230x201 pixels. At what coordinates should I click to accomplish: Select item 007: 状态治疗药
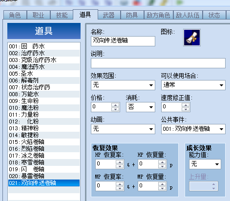pyautogui.click(x=44, y=87)
